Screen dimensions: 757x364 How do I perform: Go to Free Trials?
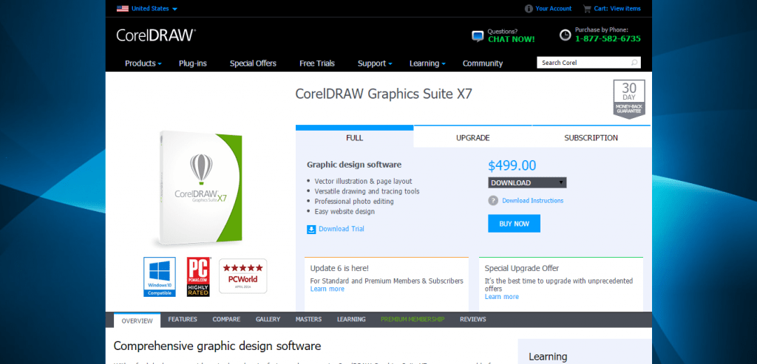(x=316, y=63)
